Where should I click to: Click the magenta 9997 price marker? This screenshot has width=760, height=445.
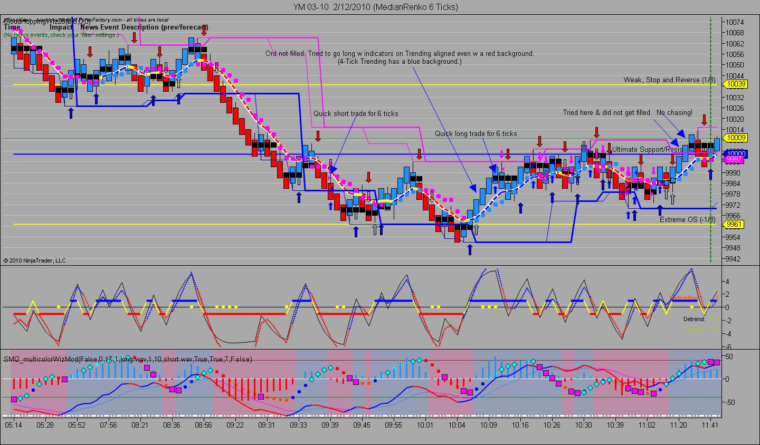pyautogui.click(x=734, y=159)
